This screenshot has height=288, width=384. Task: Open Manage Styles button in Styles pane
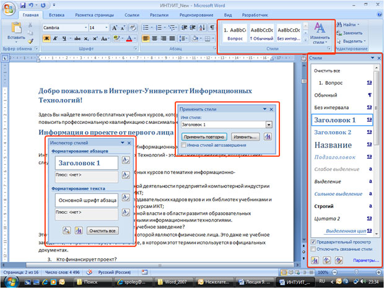tap(339, 260)
